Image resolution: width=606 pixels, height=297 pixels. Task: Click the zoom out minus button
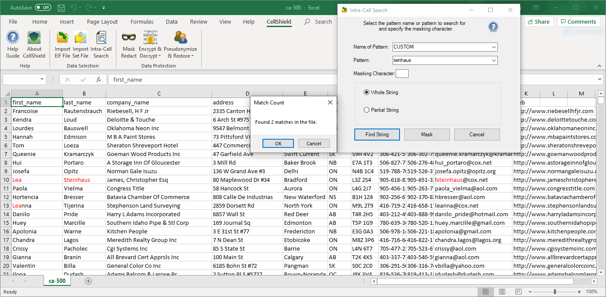click(x=529, y=292)
